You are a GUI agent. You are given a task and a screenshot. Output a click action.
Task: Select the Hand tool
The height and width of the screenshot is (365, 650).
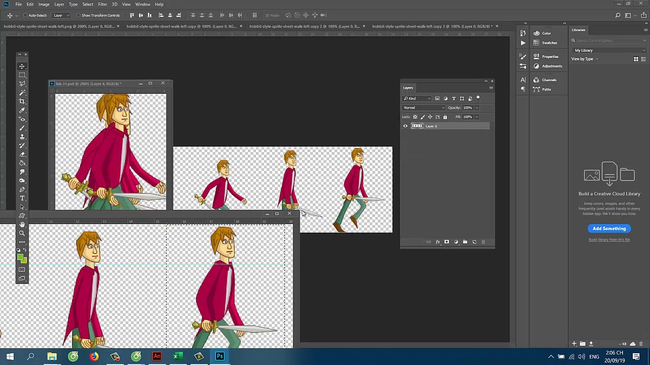(x=22, y=225)
